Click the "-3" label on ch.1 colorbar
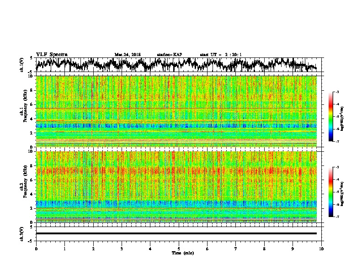This screenshot has height=279, width=362. tap(337, 92)
